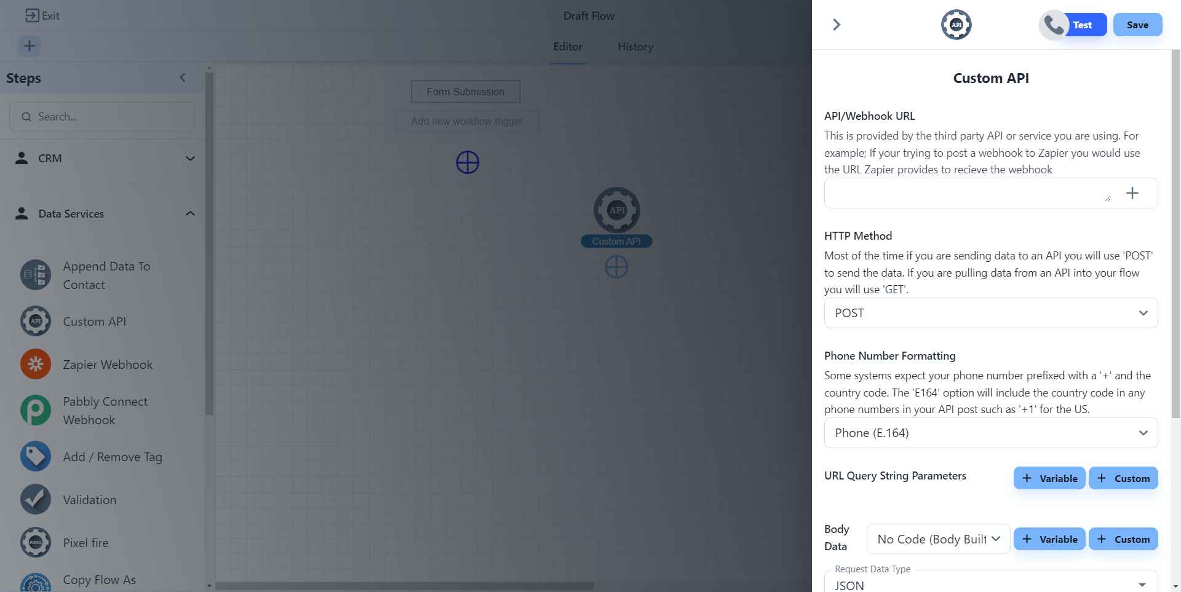The image size is (1181, 592).
Task: Click the API/Webhook URL text field
Action: click(968, 193)
